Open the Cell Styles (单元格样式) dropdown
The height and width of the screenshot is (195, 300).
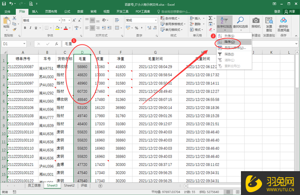tap(172, 30)
